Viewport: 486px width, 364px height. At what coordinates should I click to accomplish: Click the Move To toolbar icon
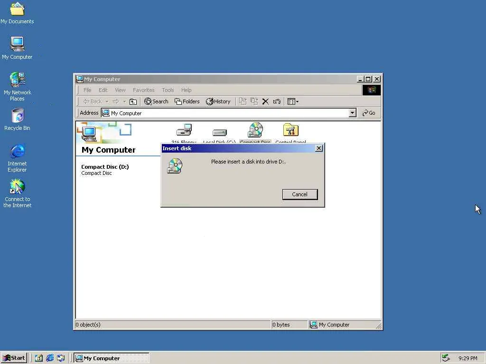coord(243,101)
